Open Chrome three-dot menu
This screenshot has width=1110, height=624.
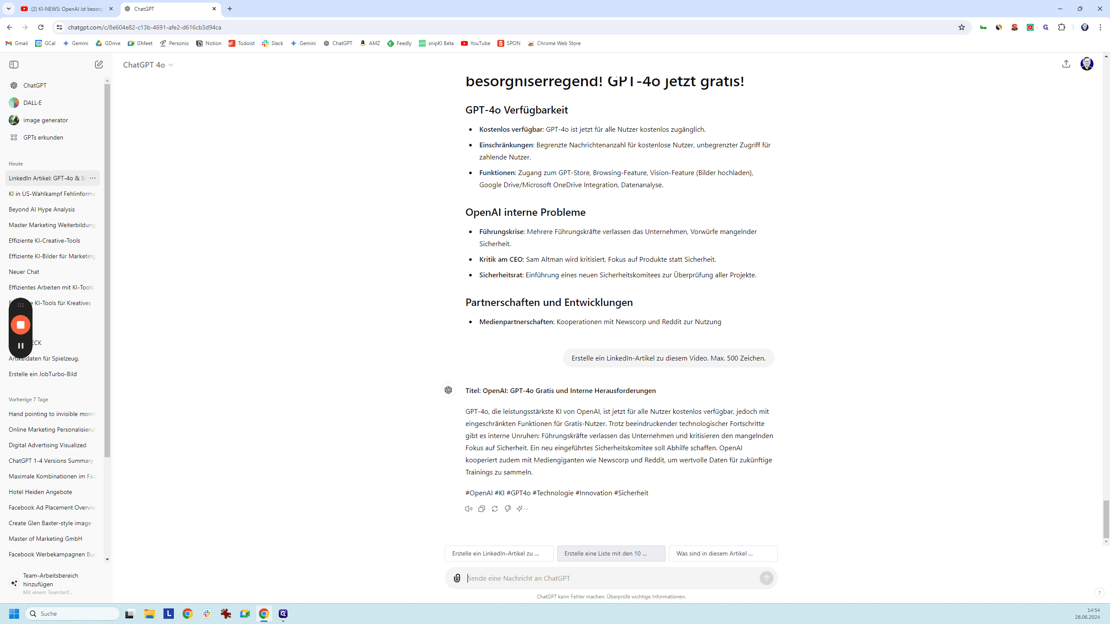tap(1100, 27)
